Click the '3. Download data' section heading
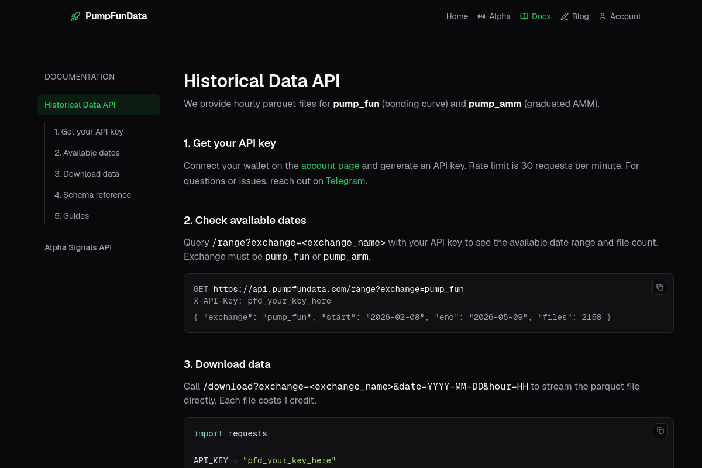 (x=227, y=364)
